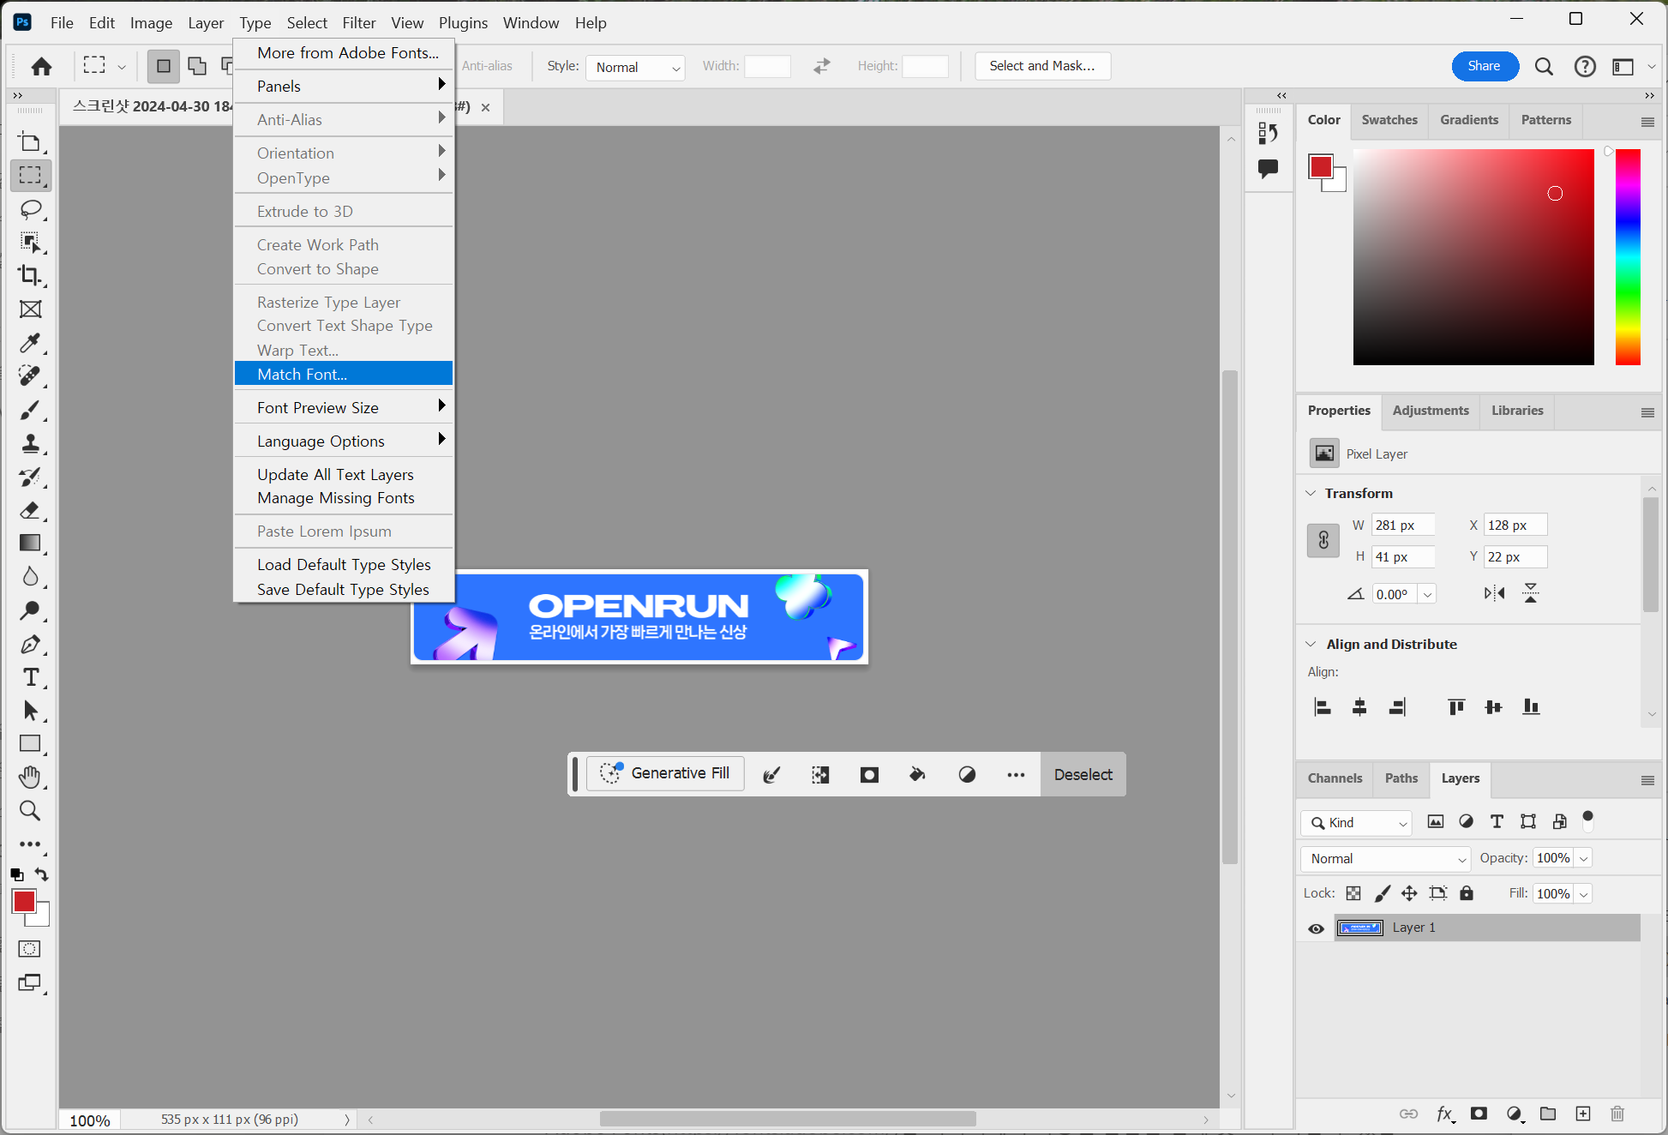
Task: Toggle link width and height constraint
Action: [x=1323, y=540]
